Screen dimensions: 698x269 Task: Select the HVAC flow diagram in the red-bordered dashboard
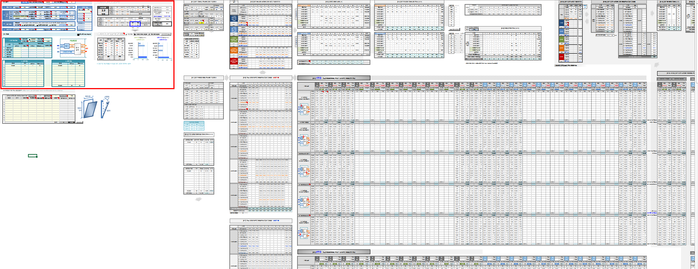(x=72, y=48)
